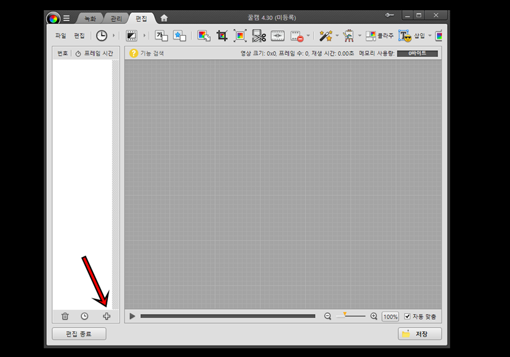
Task: Click the yellow question mark help icon
Action: click(x=134, y=53)
